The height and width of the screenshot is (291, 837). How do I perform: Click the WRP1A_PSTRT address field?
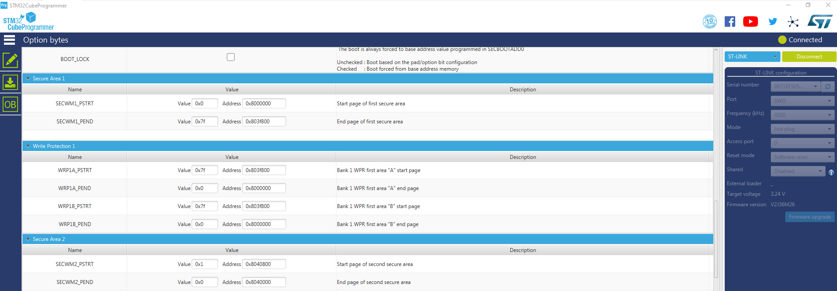(264, 170)
